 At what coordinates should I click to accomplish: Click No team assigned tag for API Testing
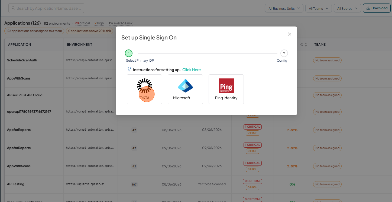pyautogui.click(x=327, y=184)
